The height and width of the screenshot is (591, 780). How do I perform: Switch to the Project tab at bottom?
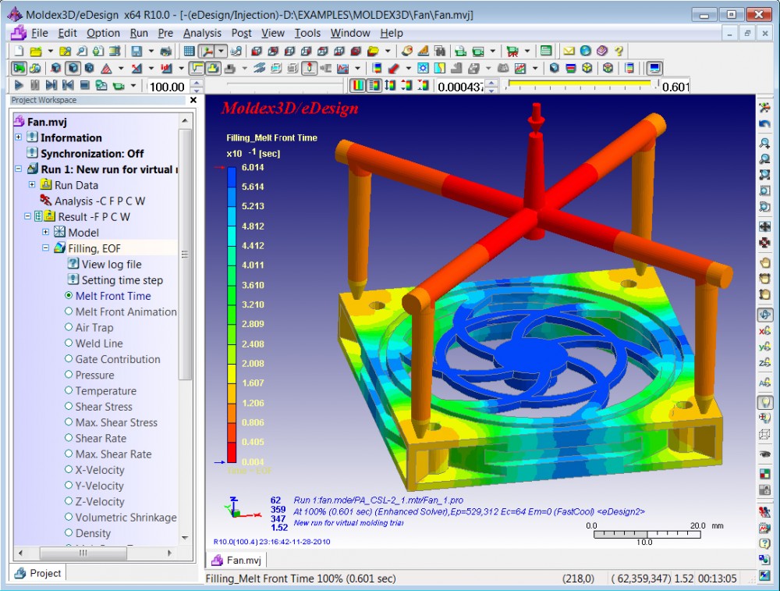(x=38, y=573)
